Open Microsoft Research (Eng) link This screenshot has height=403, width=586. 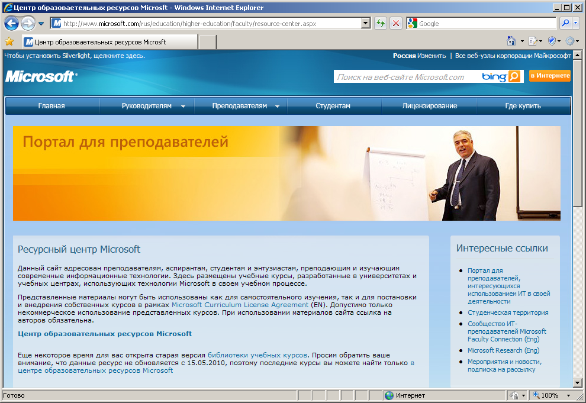(503, 350)
